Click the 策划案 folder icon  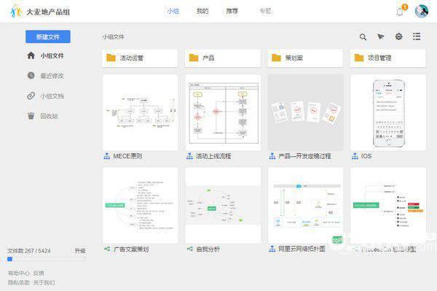click(x=276, y=58)
